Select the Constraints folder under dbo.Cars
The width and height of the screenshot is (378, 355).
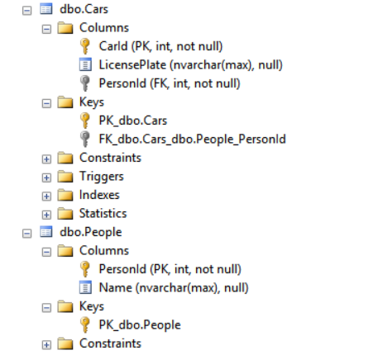[110, 158]
